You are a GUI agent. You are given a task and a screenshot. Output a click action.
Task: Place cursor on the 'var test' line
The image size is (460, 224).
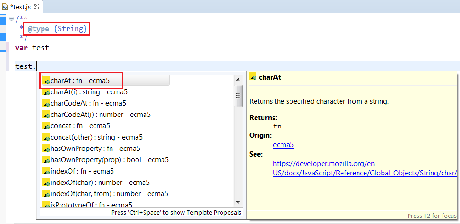coord(32,48)
